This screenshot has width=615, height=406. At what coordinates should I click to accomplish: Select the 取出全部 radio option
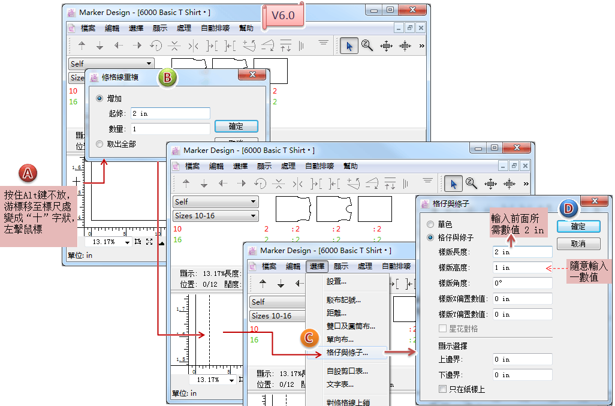[100, 144]
